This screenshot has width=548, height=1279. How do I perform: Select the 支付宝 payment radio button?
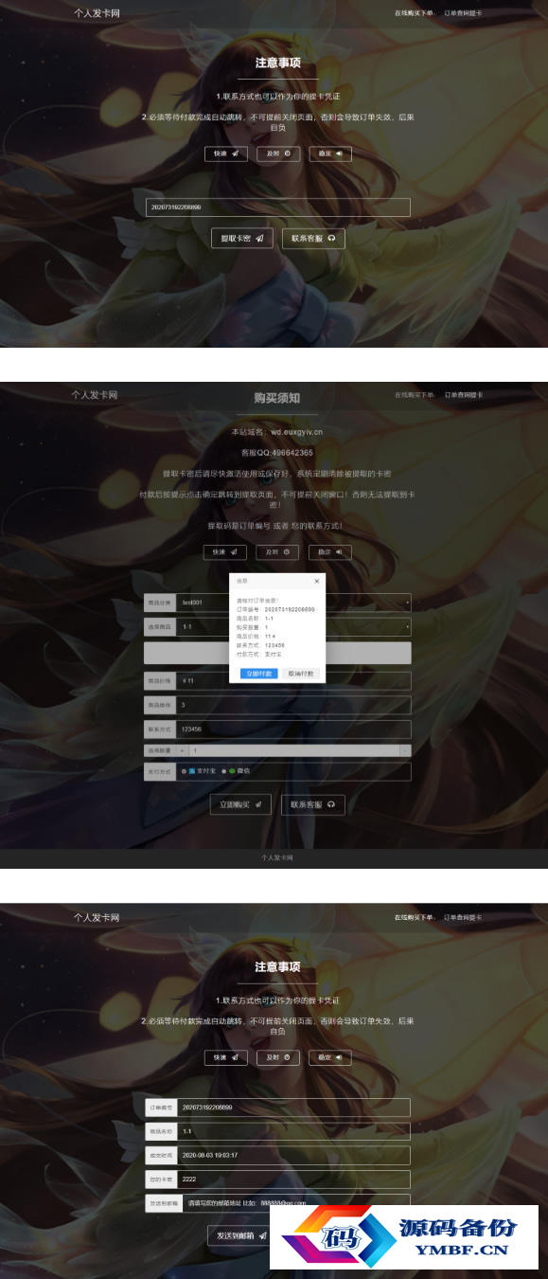[184, 771]
